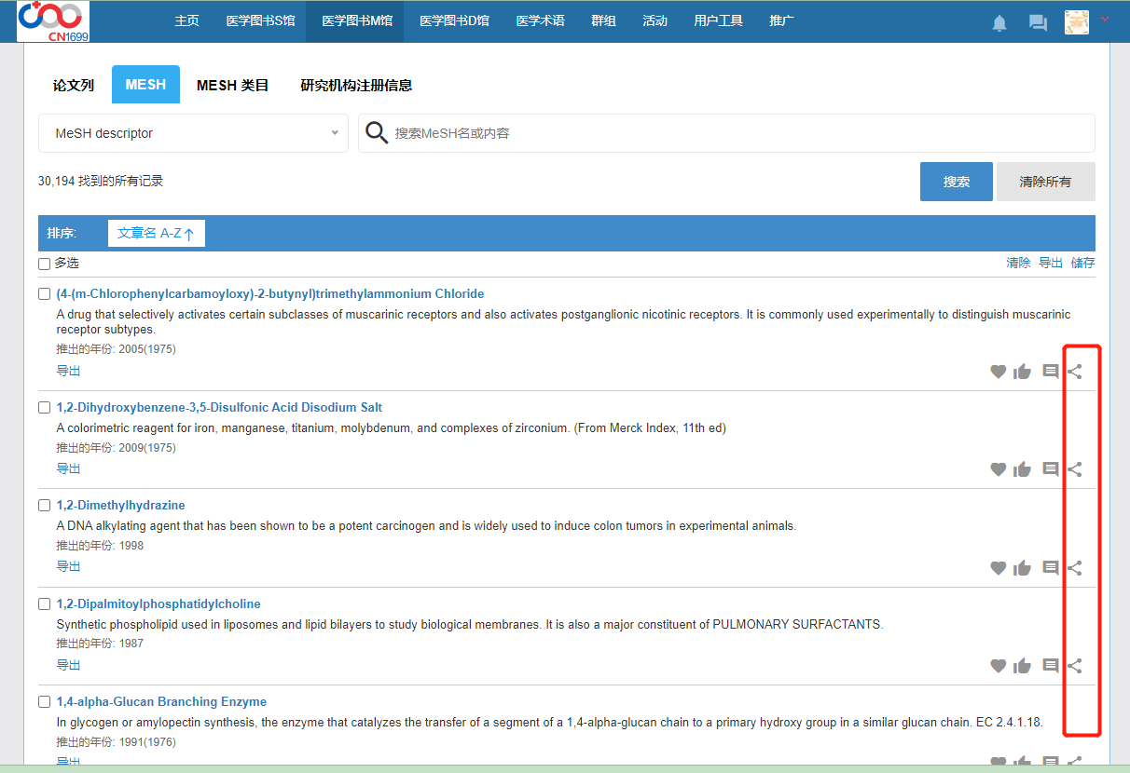The height and width of the screenshot is (773, 1130).
Task: Tick the 1,4-alpha-Glucan Branching Enzyme checkbox
Action: coord(44,702)
